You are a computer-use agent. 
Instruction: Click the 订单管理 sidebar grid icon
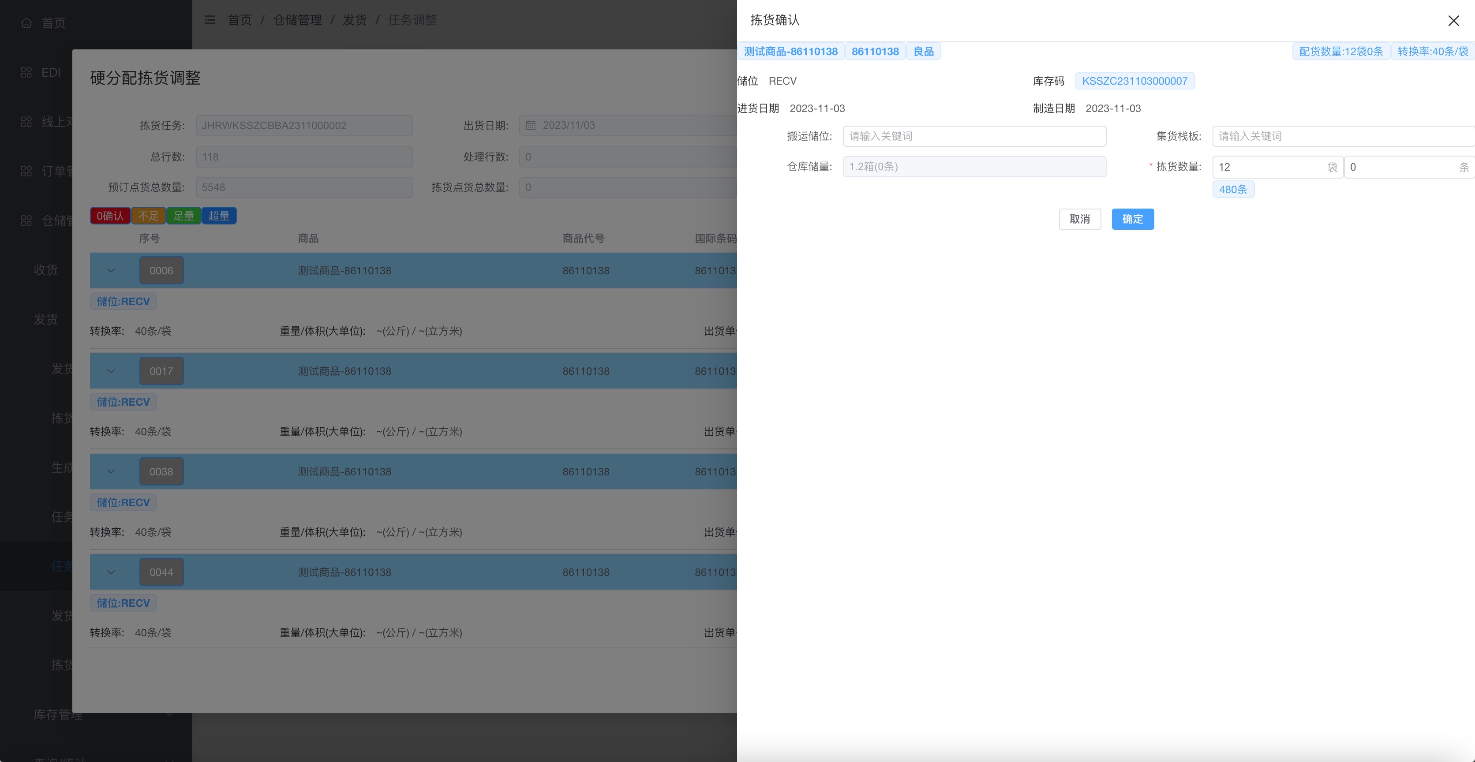[x=26, y=171]
